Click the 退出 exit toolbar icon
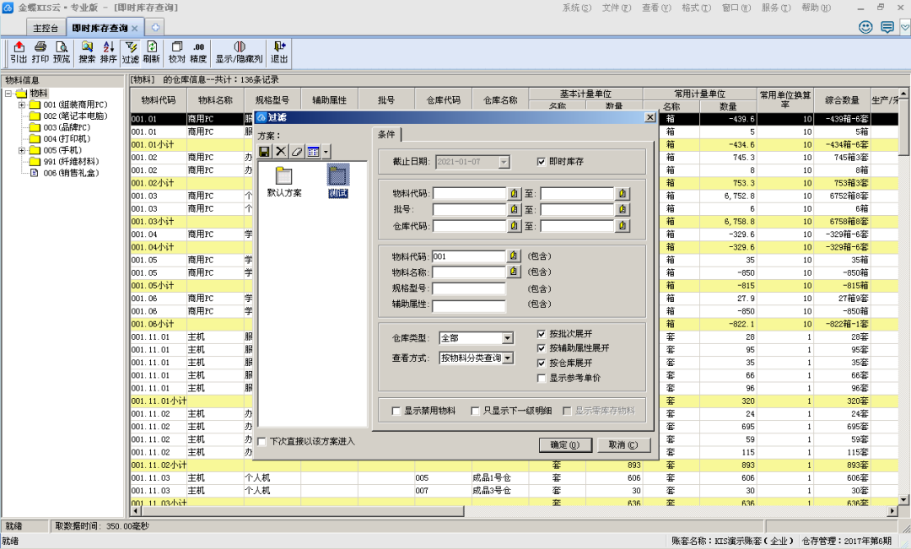This screenshot has width=911, height=549. click(x=279, y=52)
